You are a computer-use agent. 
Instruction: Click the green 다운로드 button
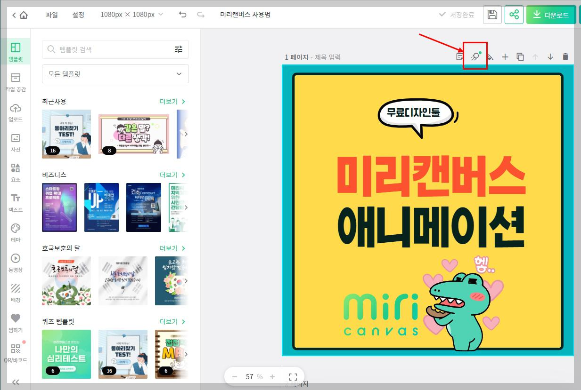(550, 15)
